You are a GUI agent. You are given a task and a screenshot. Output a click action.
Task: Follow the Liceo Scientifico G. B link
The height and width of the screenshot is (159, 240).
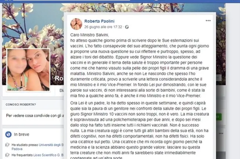48,155
